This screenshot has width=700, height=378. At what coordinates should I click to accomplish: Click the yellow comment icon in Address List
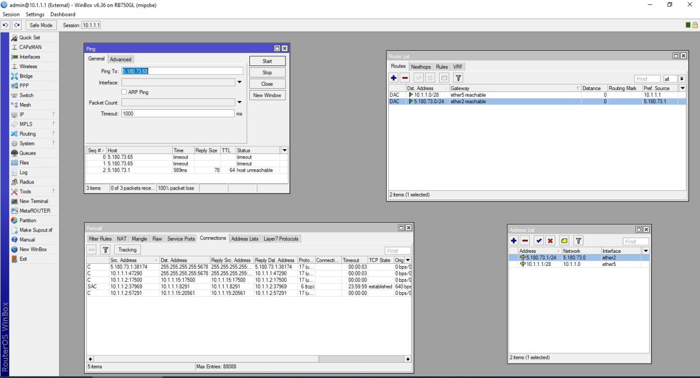click(x=564, y=240)
